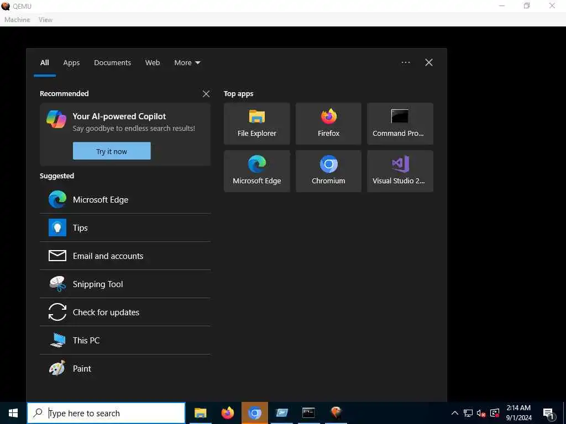Open the QEMU Machine menu
This screenshot has width=566, height=424.
click(x=17, y=20)
